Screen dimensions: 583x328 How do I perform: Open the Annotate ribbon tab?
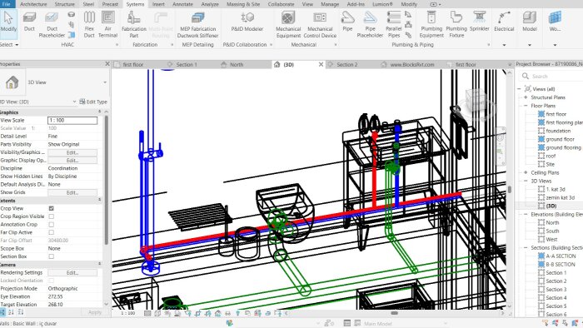coord(182,4)
